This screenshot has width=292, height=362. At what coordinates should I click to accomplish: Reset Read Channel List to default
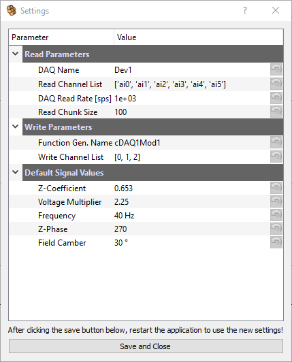[x=276, y=84]
